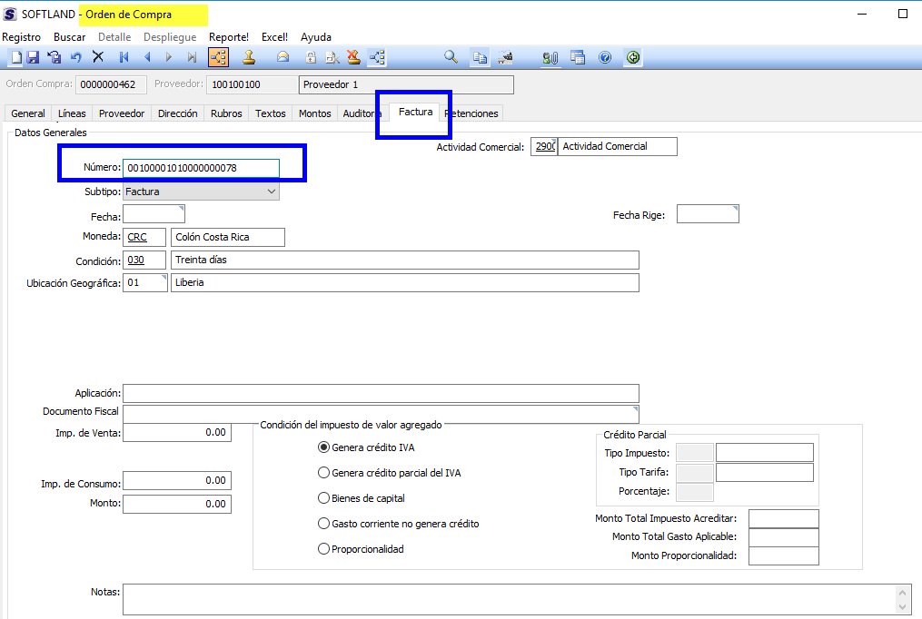This screenshot has height=619, width=922.
Task: Click the delete X toolbar icon
Action: click(x=98, y=57)
